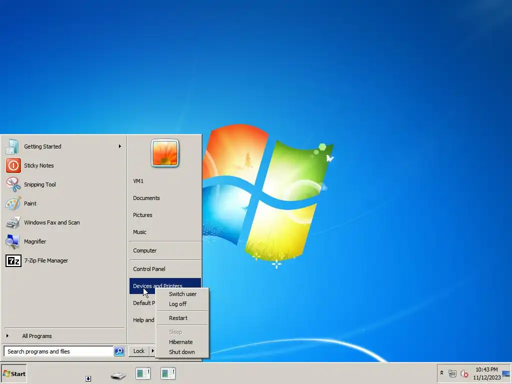Select Log off from power menu
The width and height of the screenshot is (512, 384).
tap(182, 304)
